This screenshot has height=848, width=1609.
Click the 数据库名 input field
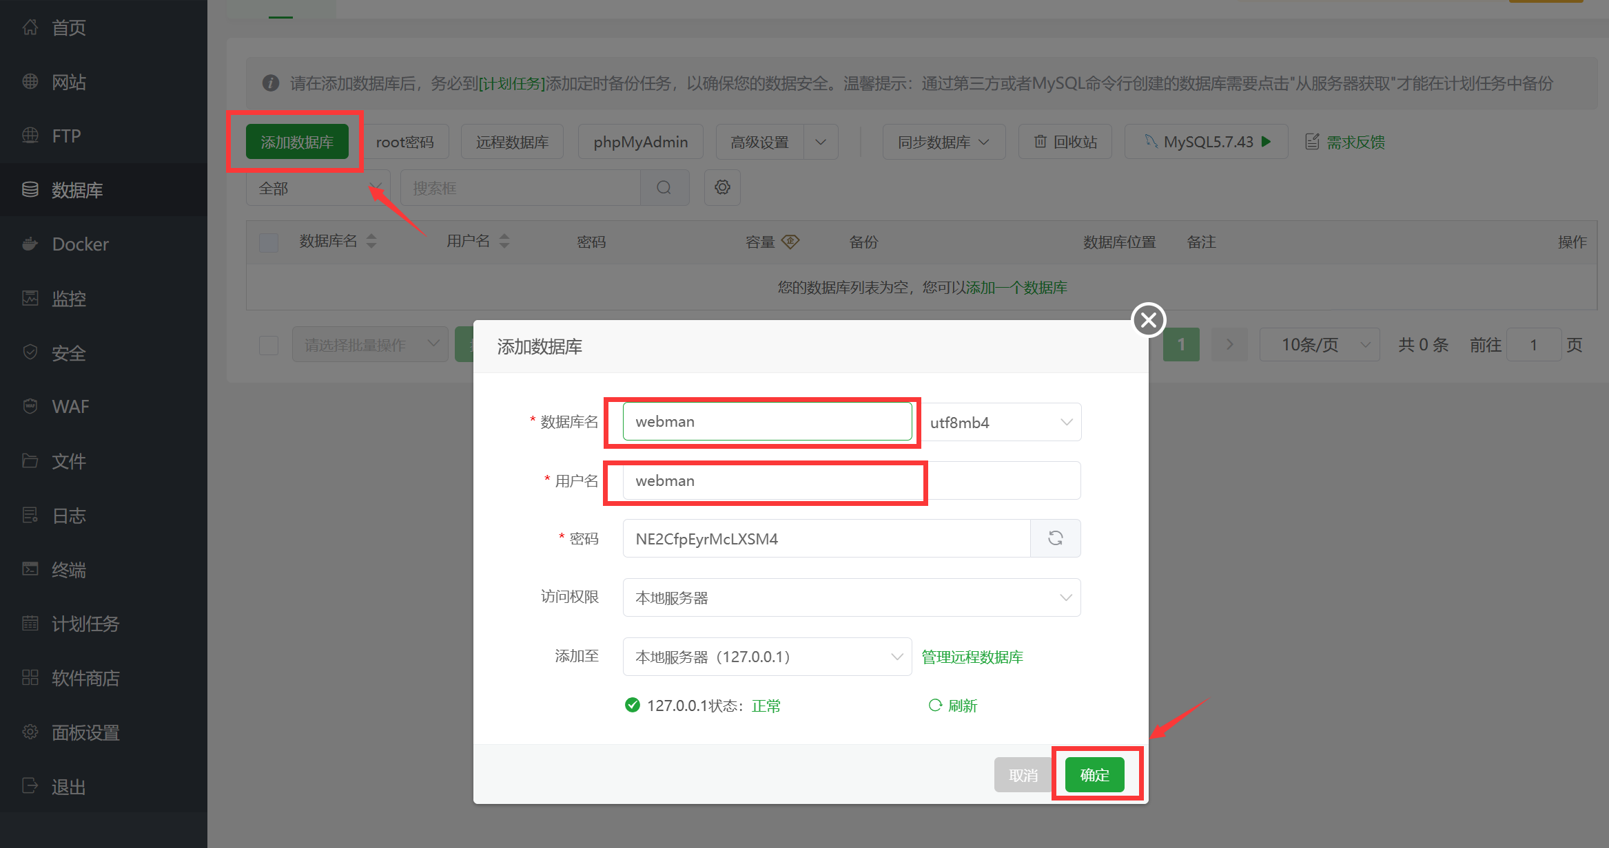click(x=767, y=421)
